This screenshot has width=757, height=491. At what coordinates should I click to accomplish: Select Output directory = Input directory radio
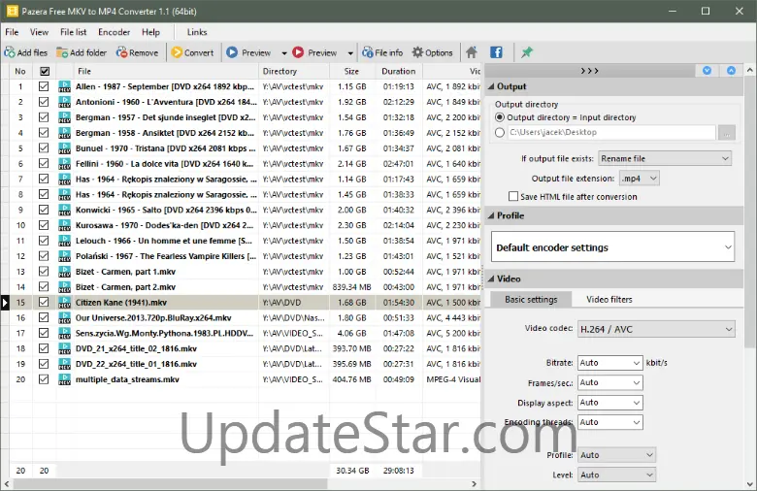500,117
